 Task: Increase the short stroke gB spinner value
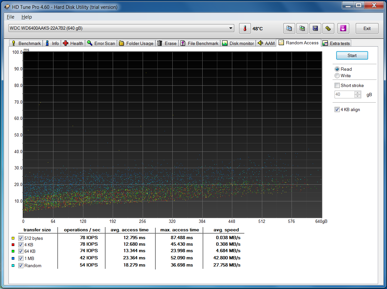tap(358, 93)
